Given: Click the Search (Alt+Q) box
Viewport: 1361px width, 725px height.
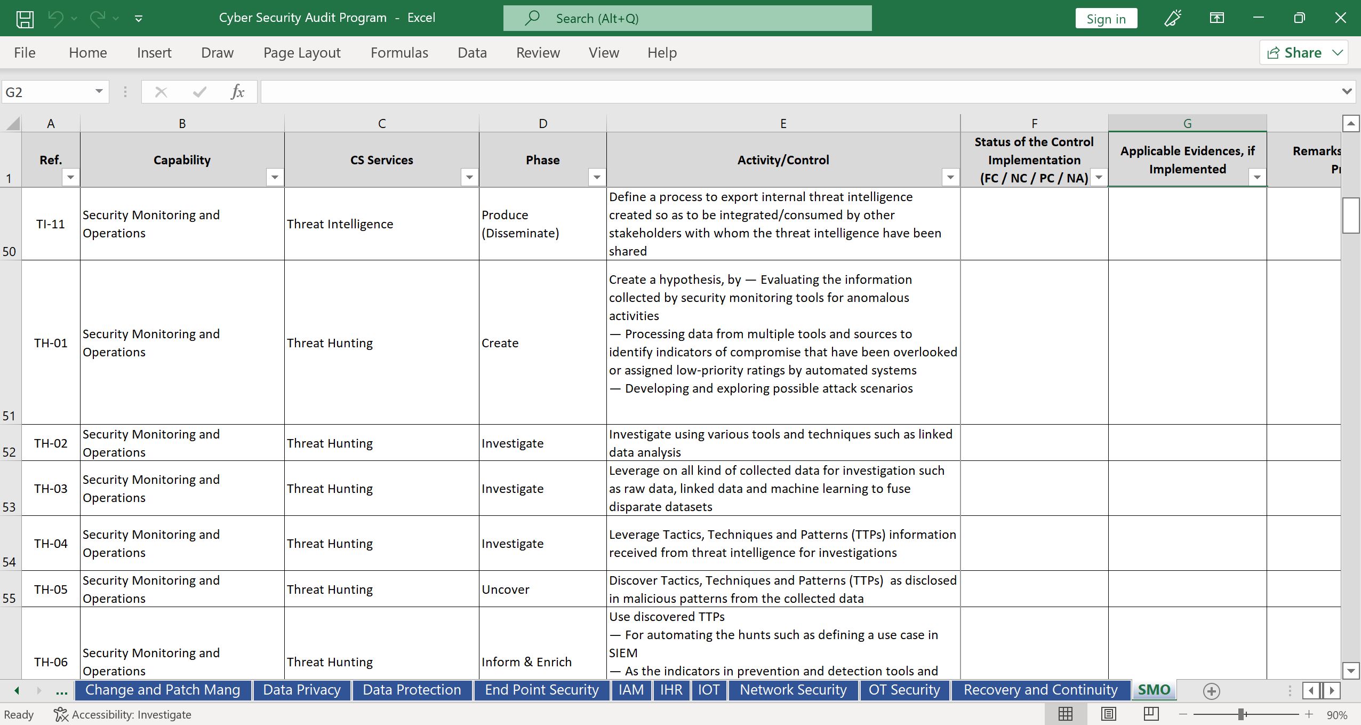Looking at the screenshot, I should pos(687,19).
